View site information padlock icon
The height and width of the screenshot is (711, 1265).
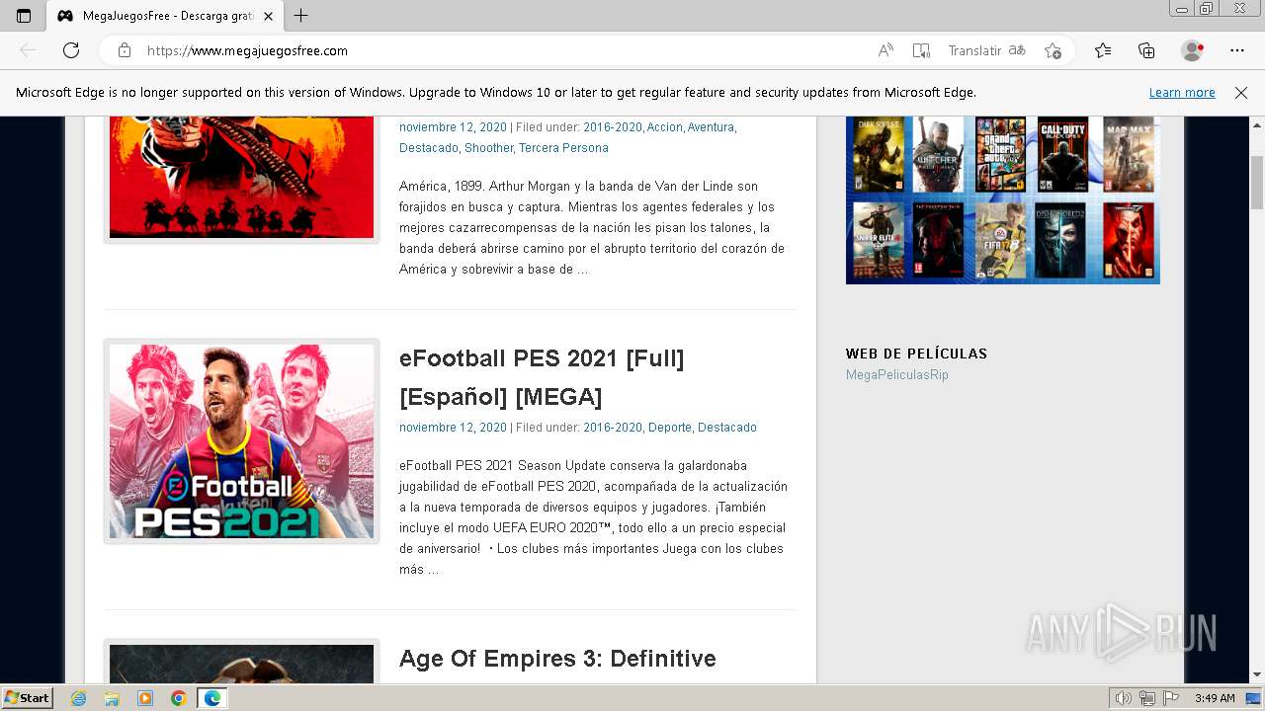[x=125, y=50]
